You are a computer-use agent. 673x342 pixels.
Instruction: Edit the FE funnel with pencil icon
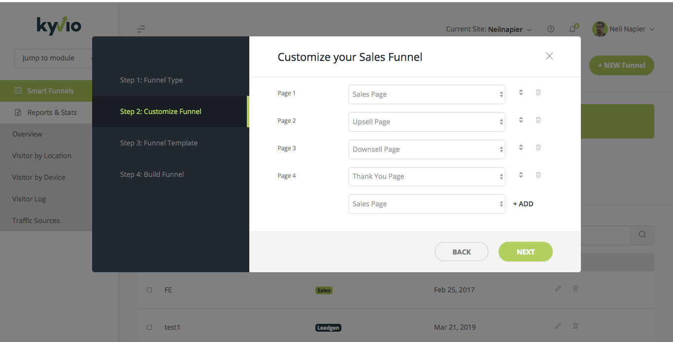pyautogui.click(x=558, y=289)
